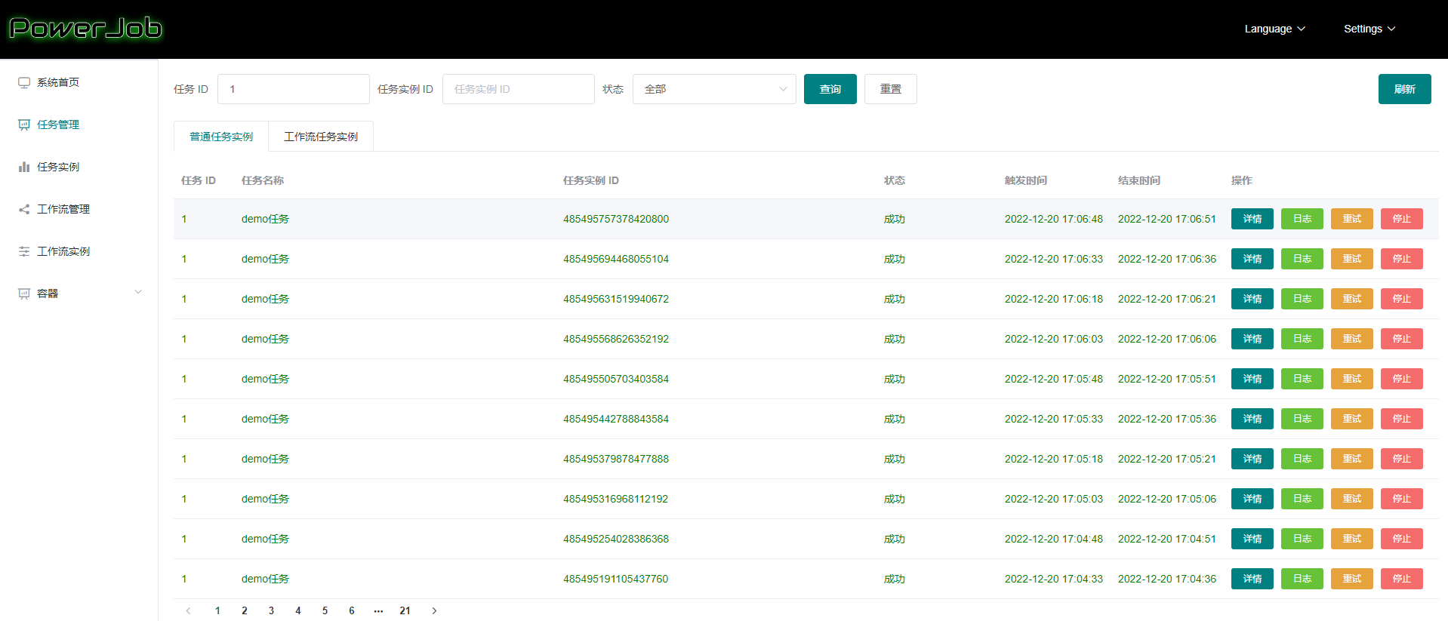Open the 状态 dropdown showing 全部
This screenshot has height=621, width=1448.
click(x=714, y=89)
